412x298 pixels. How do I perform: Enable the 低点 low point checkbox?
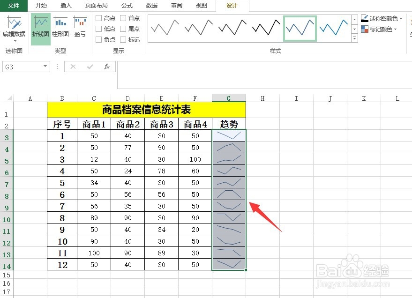coord(98,29)
